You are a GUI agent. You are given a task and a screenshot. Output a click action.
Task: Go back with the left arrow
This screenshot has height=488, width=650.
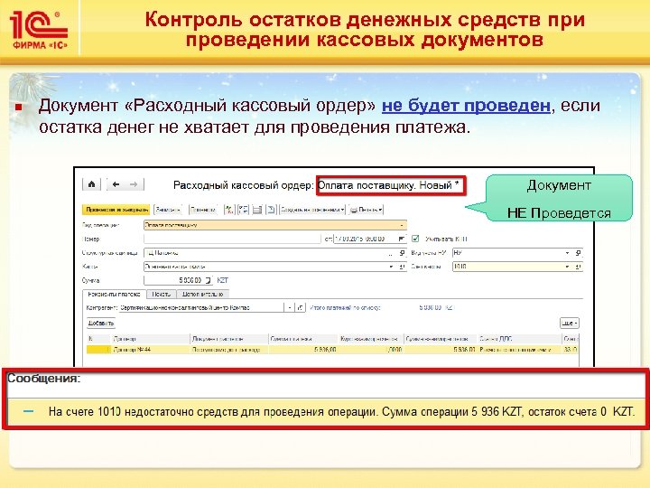coord(116,184)
